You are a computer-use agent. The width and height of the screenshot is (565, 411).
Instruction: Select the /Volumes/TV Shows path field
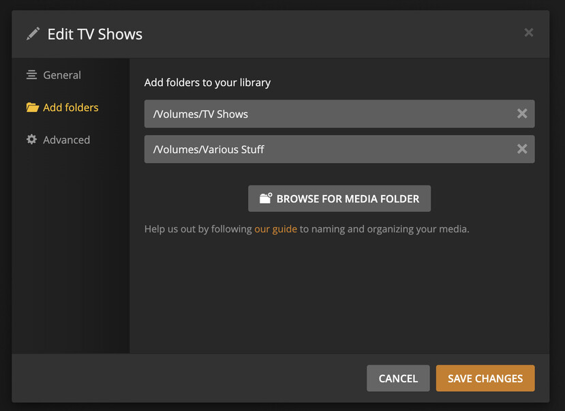[x=339, y=114]
